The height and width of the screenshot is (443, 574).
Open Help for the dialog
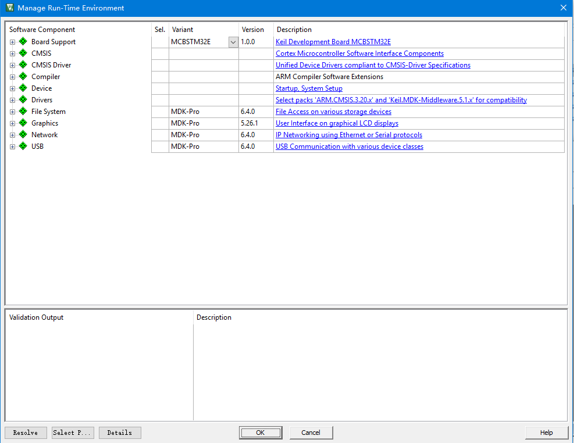[546, 433]
